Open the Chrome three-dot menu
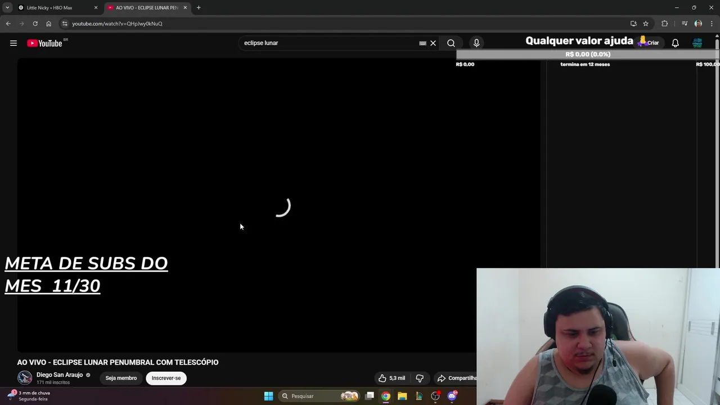720x405 pixels. pyautogui.click(x=712, y=24)
